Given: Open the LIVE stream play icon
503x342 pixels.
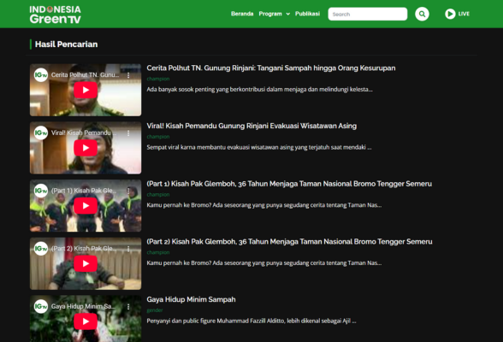Looking at the screenshot, I should 450,14.
